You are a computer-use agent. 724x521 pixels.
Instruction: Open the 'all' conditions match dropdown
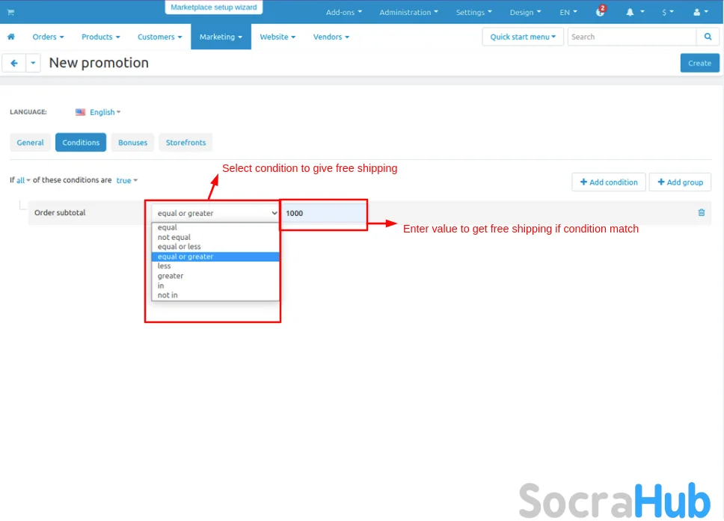pyautogui.click(x=22, y=180)
